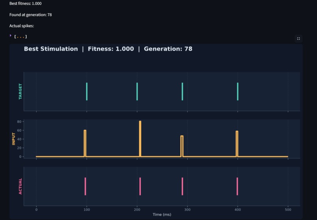This screenshot has height=220, width=317.
Task: Click the INPUT pulse peaking at 60
Action: coord(85,143)
